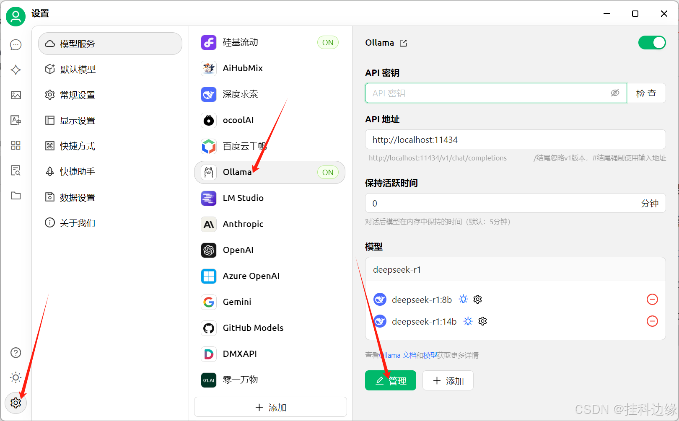The image size is (679, 421).
Task: Select 模型服务 settings menu
Action: tap(110, 44)
